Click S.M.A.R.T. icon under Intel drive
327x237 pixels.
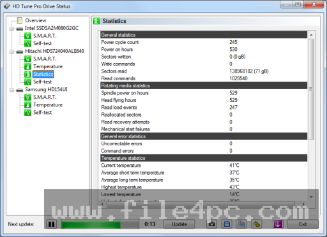(x=27, y=36)
